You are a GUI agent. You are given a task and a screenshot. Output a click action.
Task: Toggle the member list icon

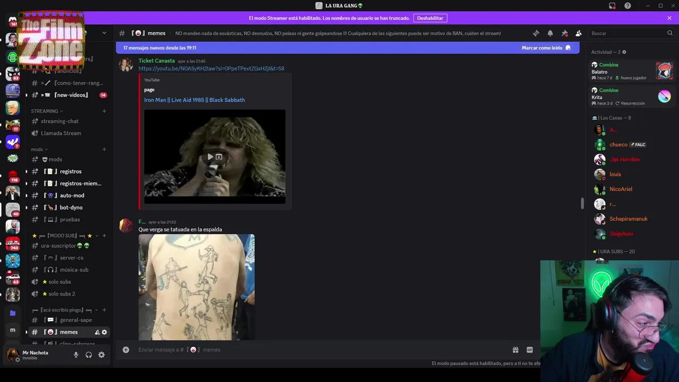pyautogui.click(x=579, y=33)
